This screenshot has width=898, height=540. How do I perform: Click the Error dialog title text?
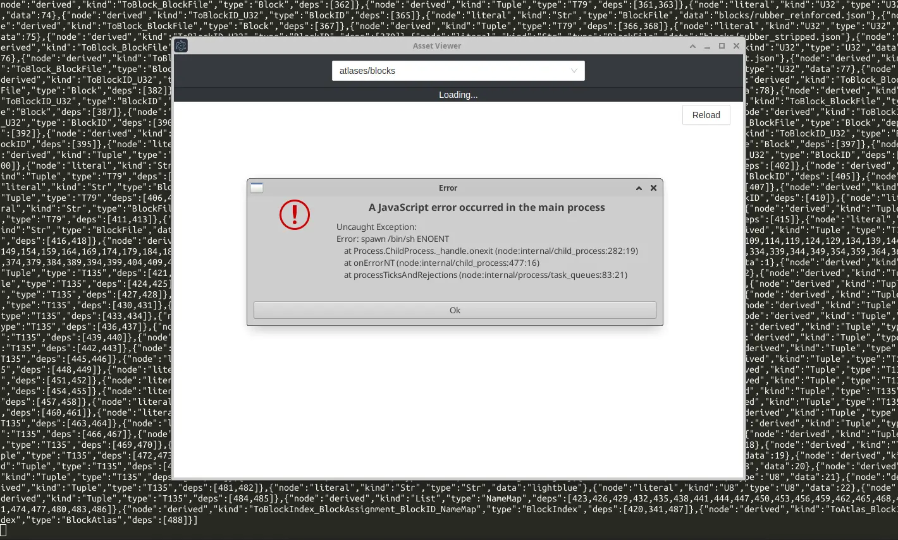click(448, 188)
